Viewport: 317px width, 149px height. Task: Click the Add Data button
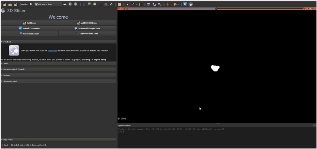pyautogui.click(x=29, y=23)
